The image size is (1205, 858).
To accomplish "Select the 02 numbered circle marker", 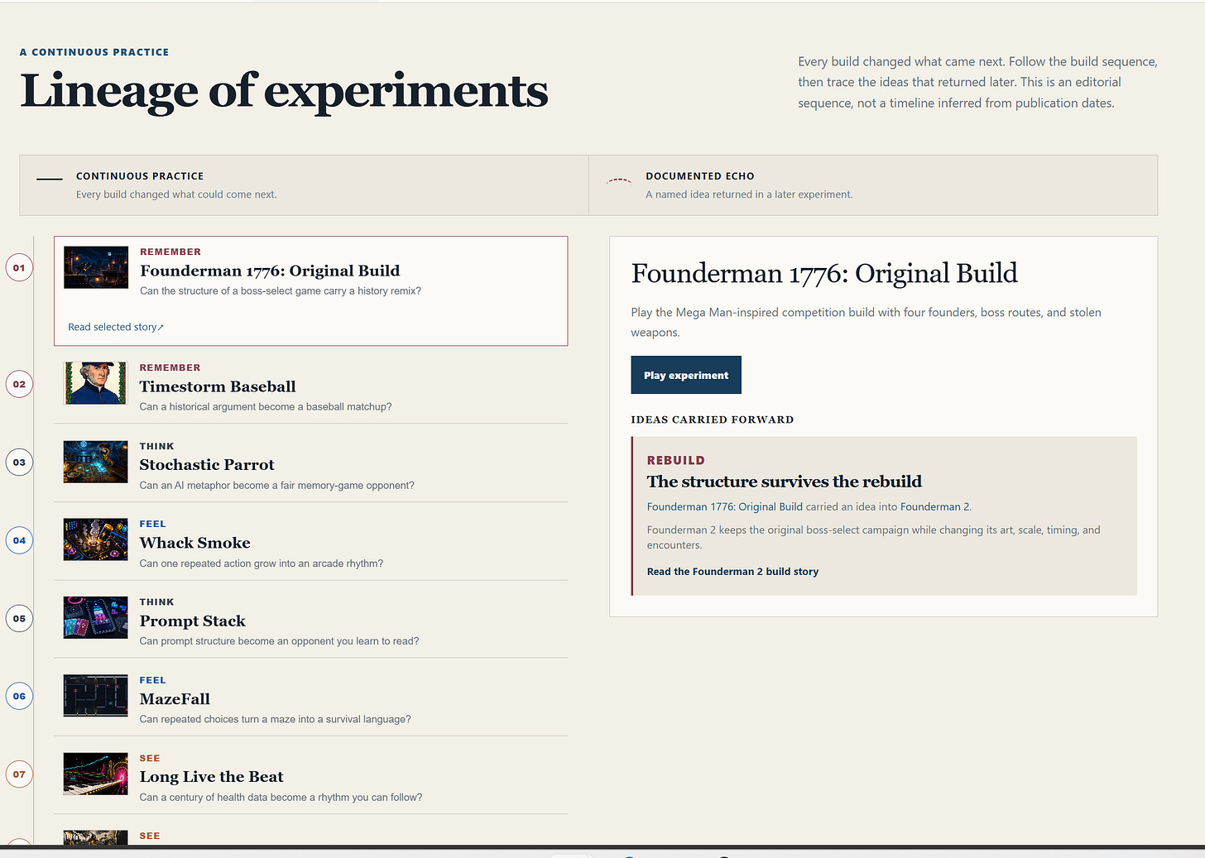I will [19, 385].
